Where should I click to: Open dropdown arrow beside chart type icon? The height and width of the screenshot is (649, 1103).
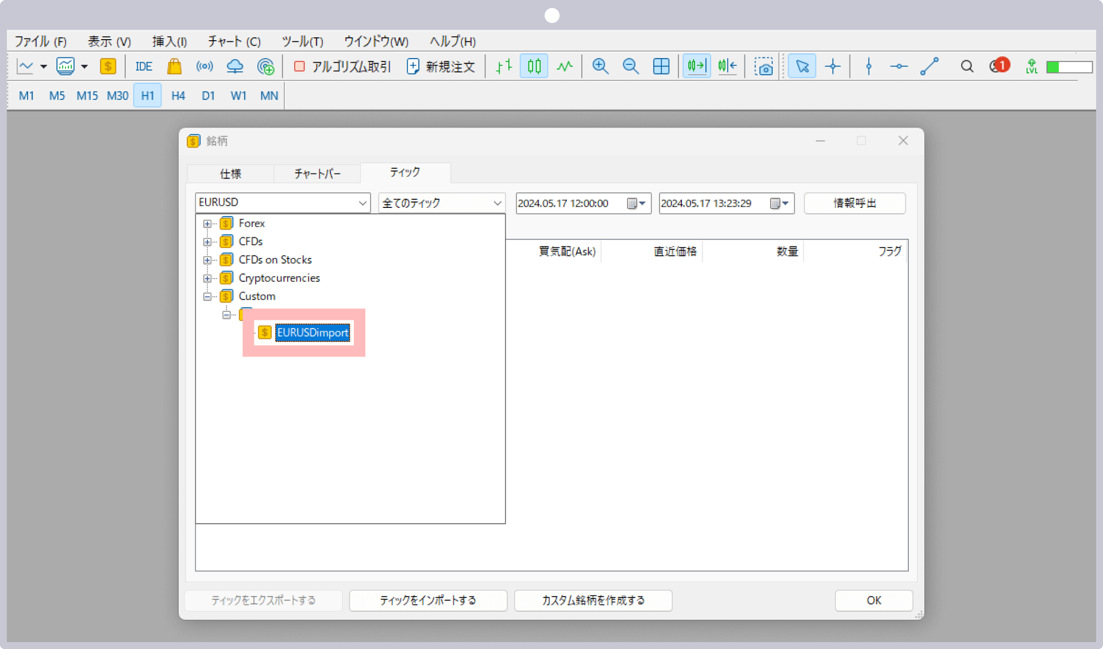point(44,67)
